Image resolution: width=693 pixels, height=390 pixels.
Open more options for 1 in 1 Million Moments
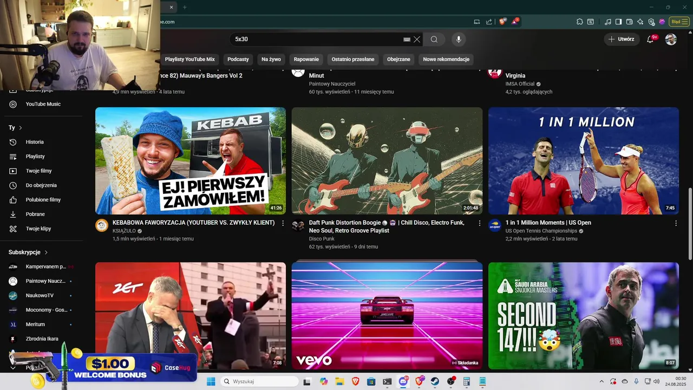pos(676,223)
